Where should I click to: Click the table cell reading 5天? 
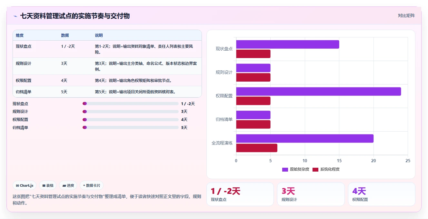64,92
